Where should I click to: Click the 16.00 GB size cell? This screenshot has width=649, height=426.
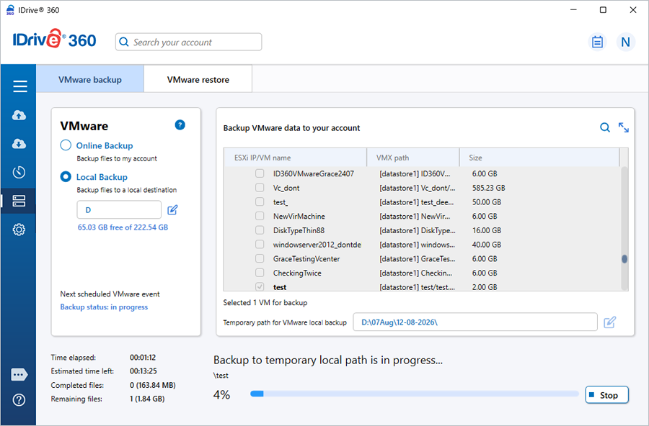point(486,230)
